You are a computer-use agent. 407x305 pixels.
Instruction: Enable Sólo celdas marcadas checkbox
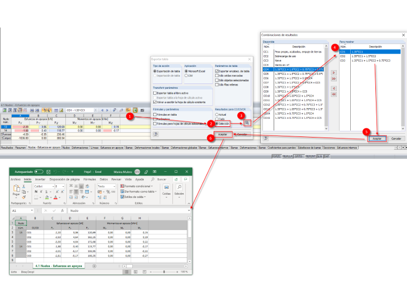217,75
